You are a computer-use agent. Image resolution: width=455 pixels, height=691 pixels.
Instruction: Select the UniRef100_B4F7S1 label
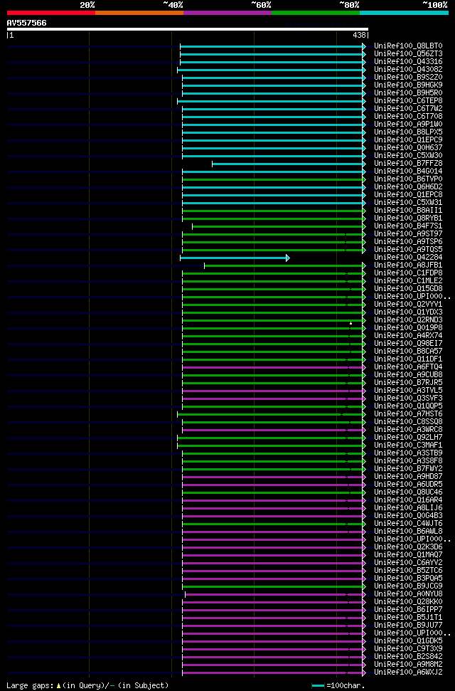[408, 226]
